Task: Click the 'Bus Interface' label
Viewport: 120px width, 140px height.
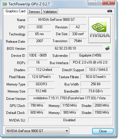Action: click(59, 63)
